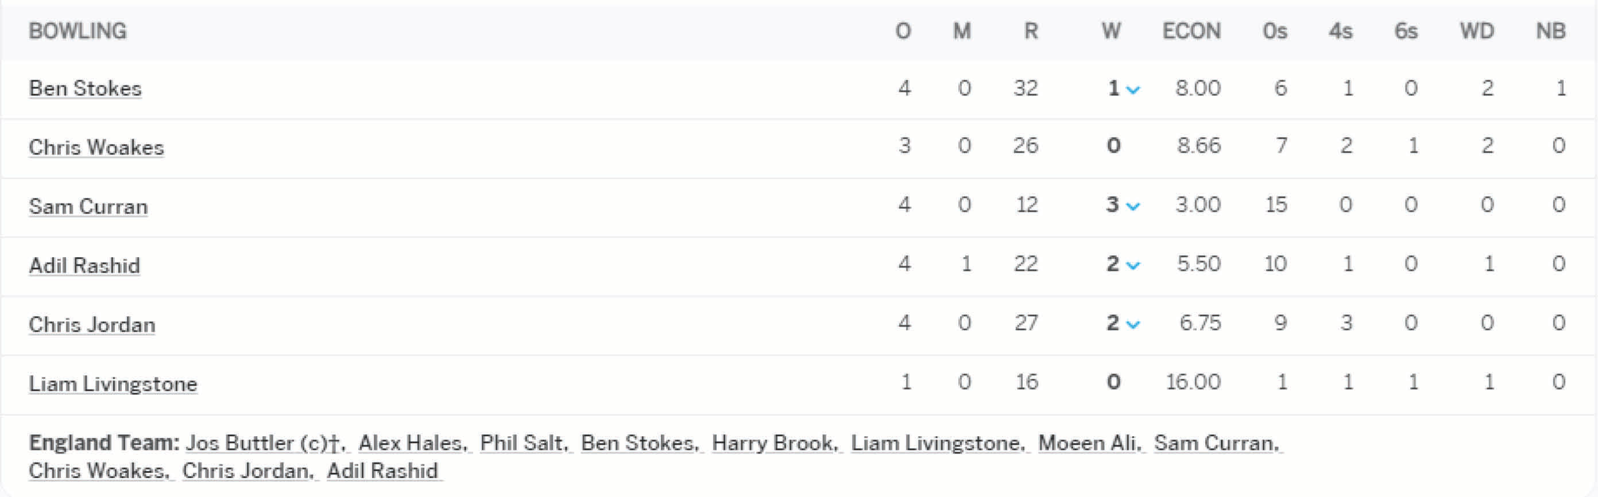Expand Chris Jordan wickets dropdown arrow
Screen dimensions: 1598x497
[x=1133, y=324]
